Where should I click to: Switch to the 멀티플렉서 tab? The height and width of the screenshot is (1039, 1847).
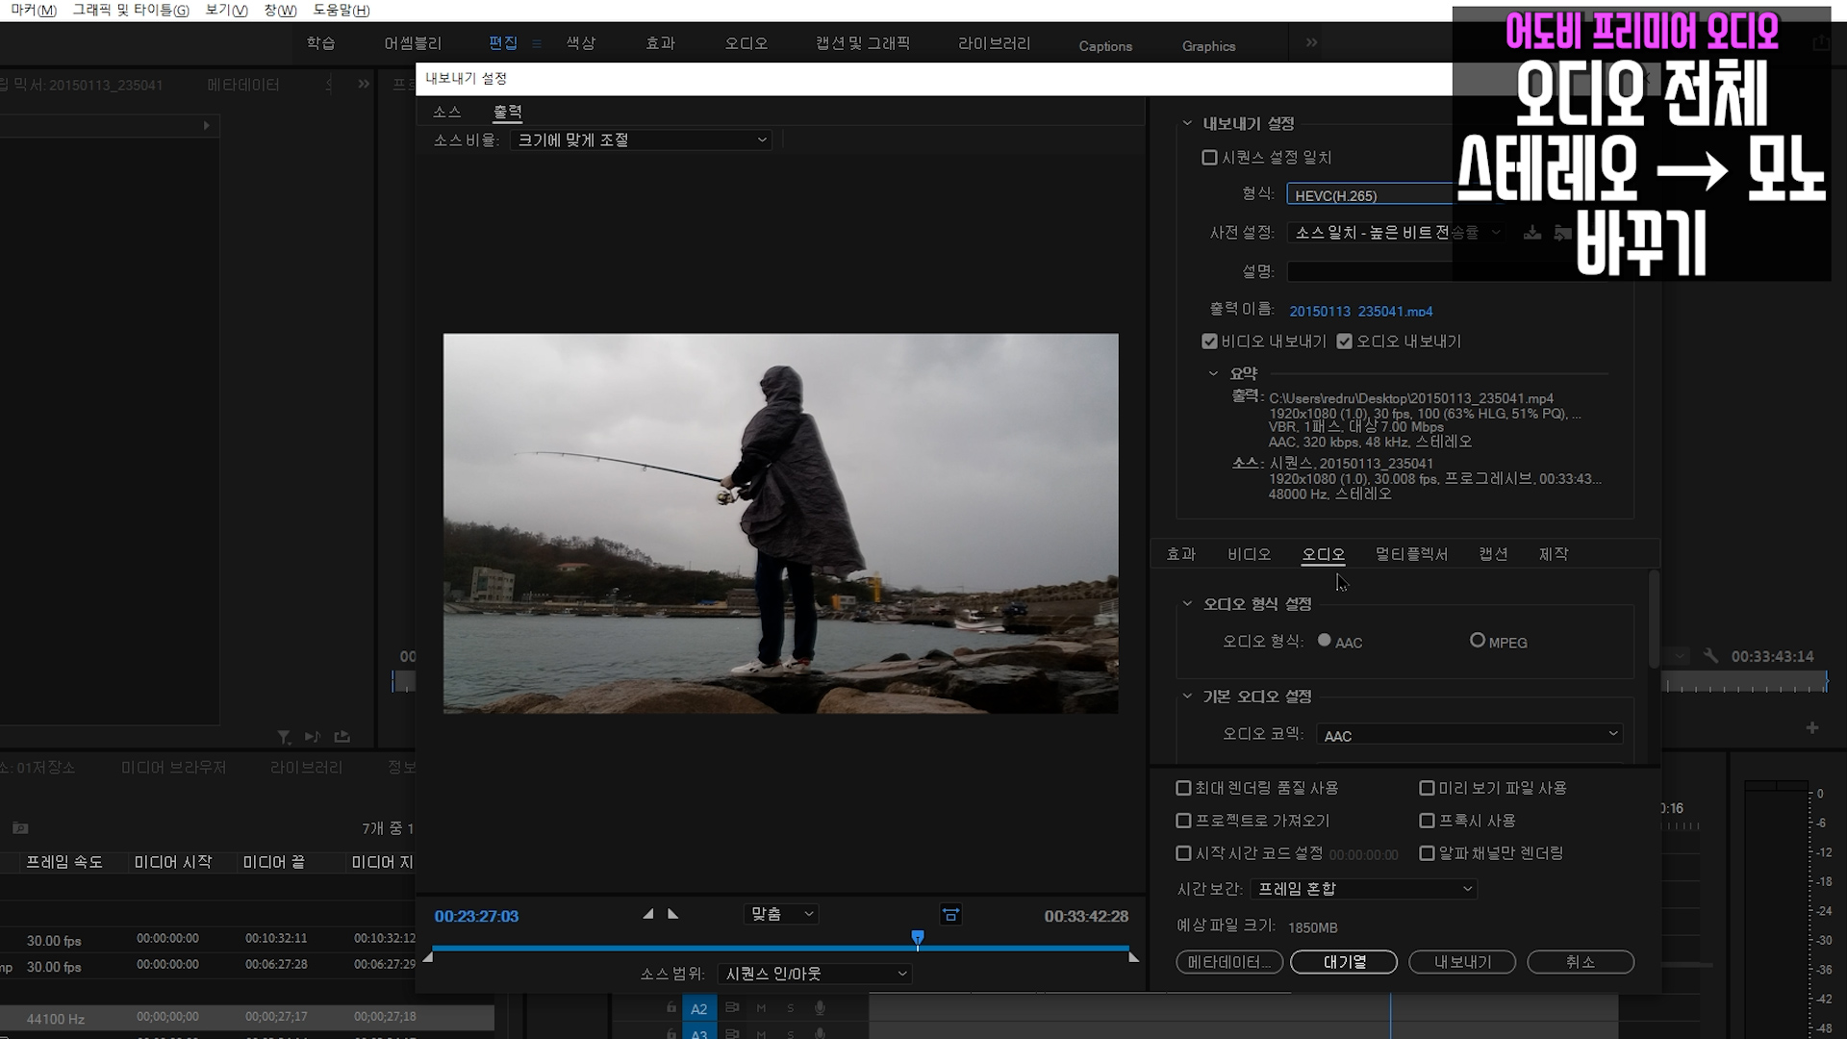click(1411, 554)
